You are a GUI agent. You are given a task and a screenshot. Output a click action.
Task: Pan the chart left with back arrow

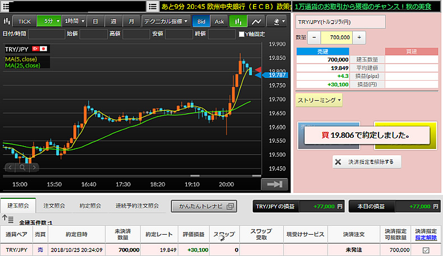click(10, 167)
